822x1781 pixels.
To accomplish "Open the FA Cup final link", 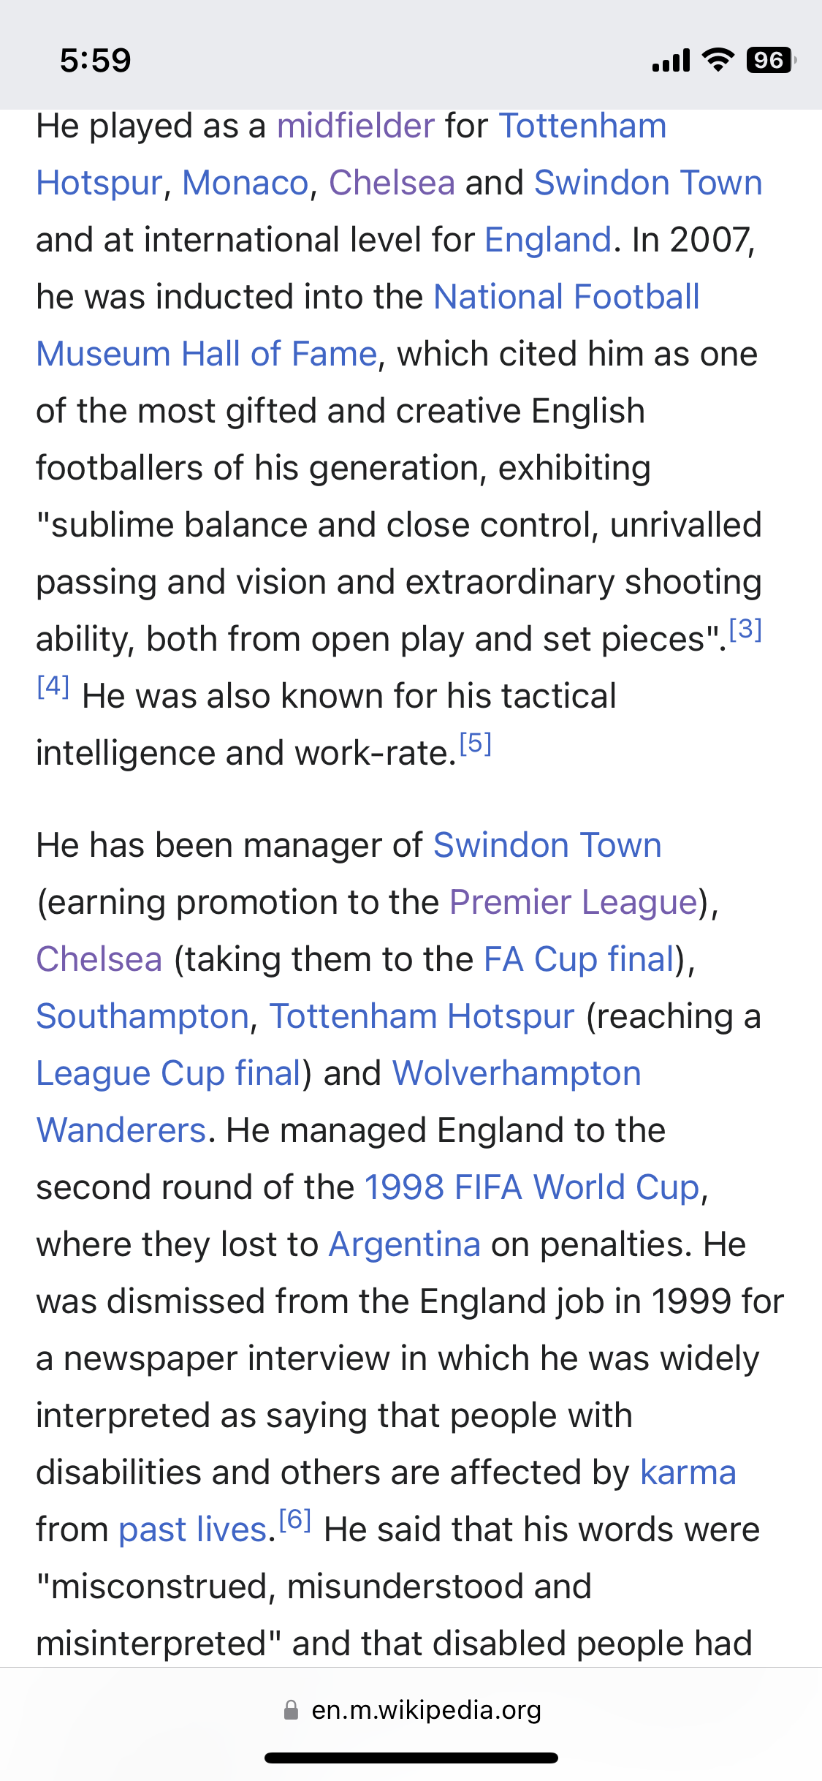I will [579, 959].
